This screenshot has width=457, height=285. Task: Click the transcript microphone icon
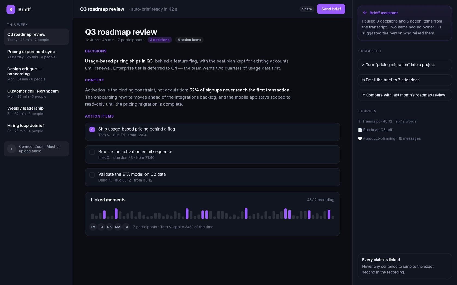359,121
